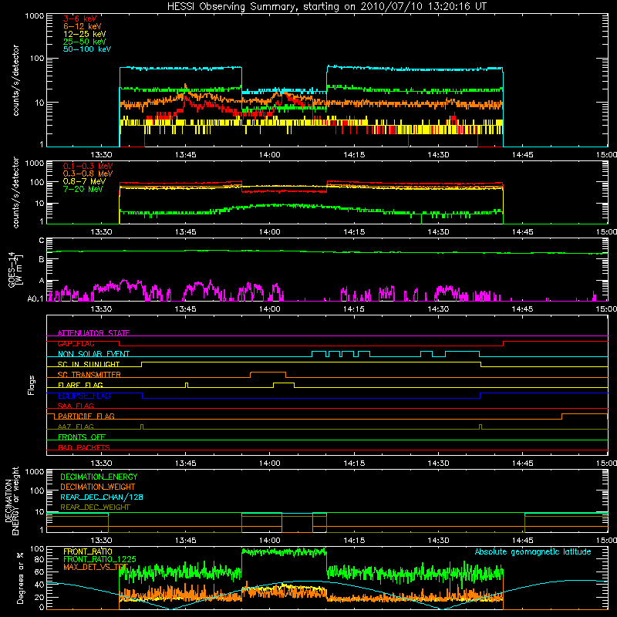Image resolution: width=617 pixels, height=617 pixels.
Task: Click the 0.8-7 MeV legend label
Action: point(84,181)
